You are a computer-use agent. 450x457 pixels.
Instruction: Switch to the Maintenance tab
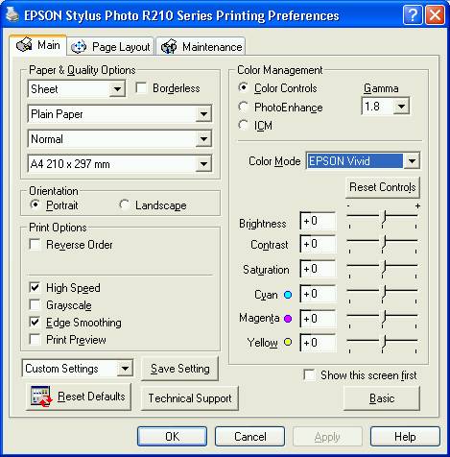(x=201, y=47)
